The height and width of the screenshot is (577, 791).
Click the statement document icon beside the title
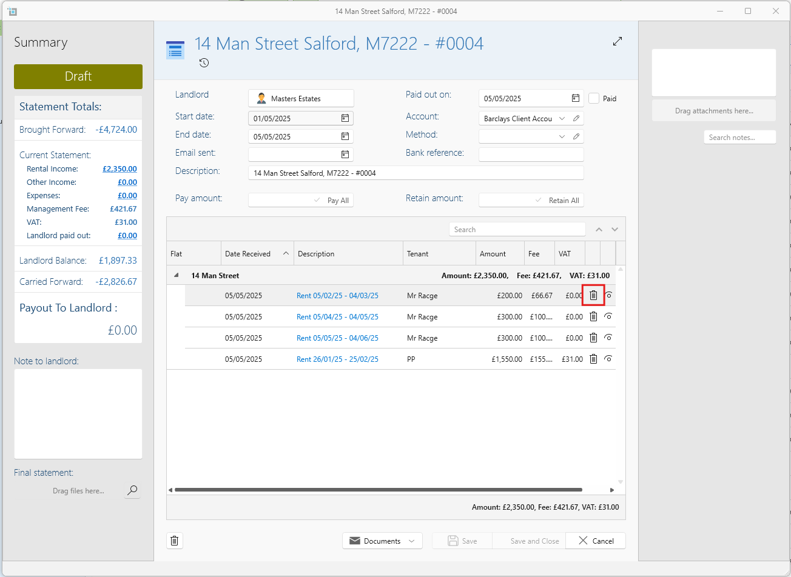point(175,50)
